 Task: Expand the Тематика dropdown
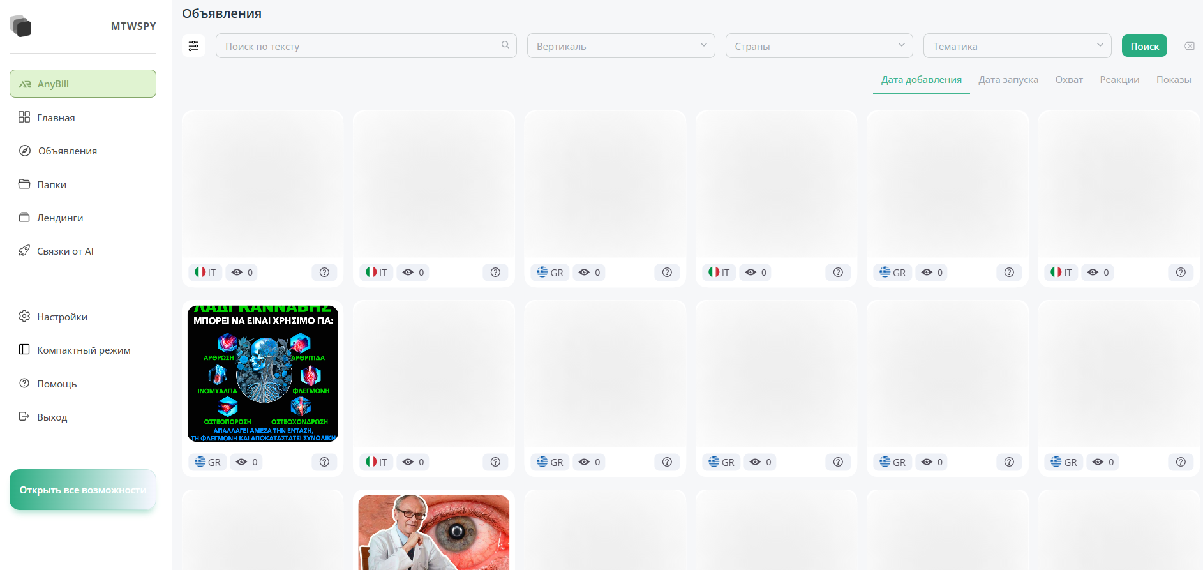[x=1017, y=46]
